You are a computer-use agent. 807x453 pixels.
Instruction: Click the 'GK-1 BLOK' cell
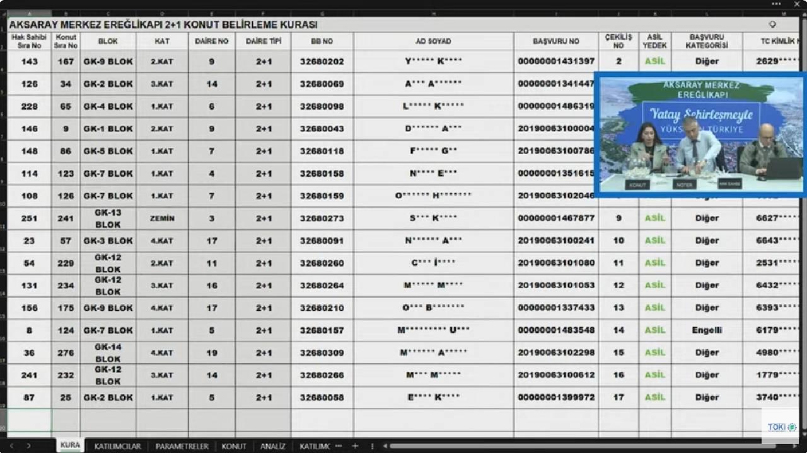[x=108, y=129]
